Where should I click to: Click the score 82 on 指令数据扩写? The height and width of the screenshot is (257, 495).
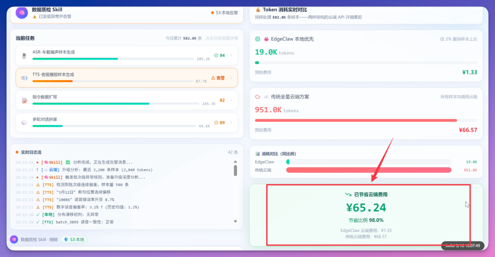click(x=222, y=100)
